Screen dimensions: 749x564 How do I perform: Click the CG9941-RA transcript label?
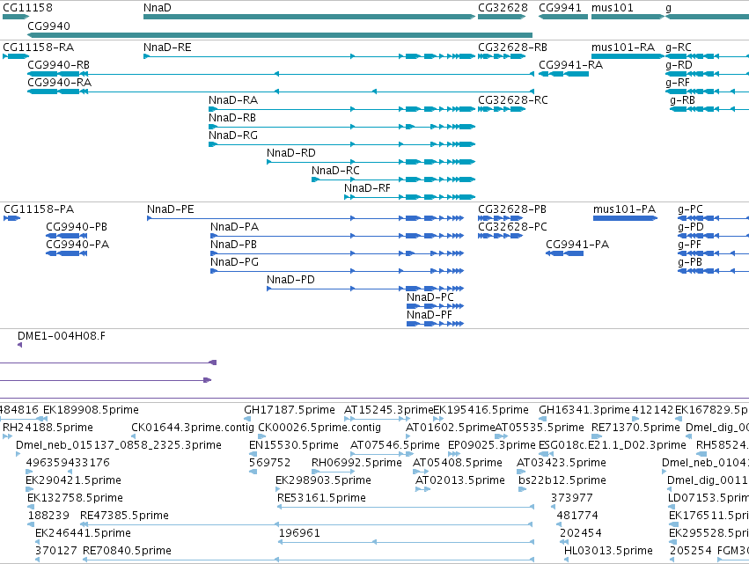(571, 65)
